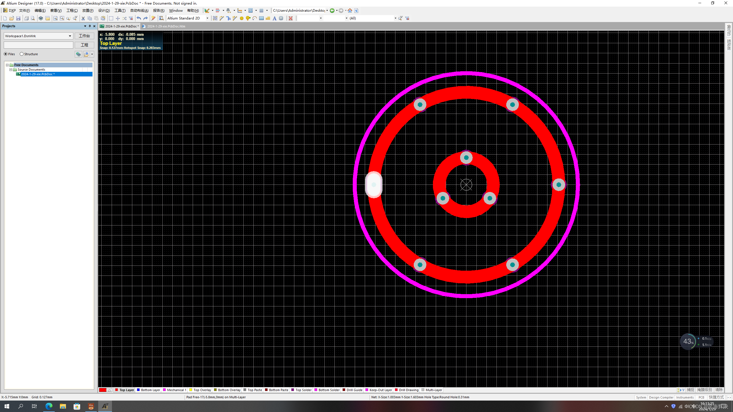This screenshot has height=412, width=733.
Task: Choose the Place String text tool
Action: pyautogui.click(x=274, y=18)
